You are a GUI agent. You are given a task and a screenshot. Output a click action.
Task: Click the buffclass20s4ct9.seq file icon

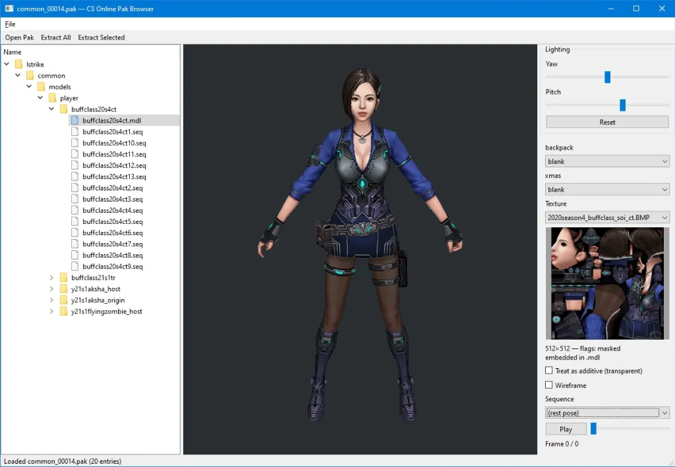tap(74, 266)
